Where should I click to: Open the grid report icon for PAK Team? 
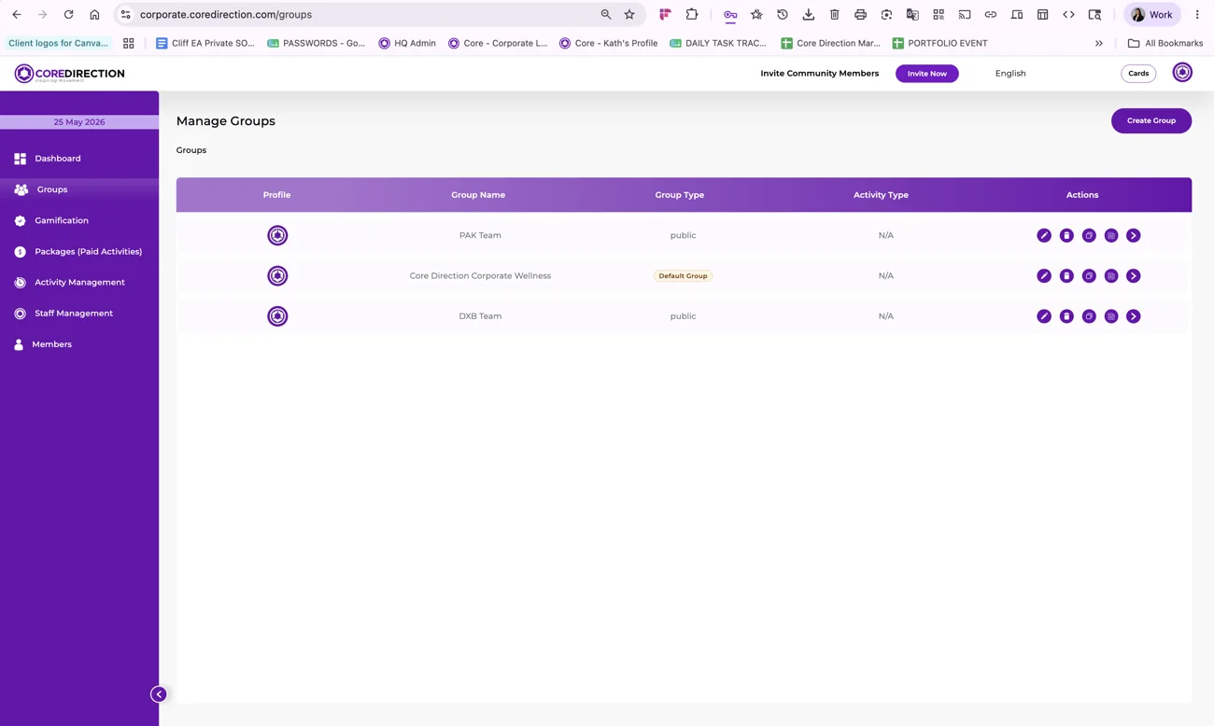(1111, 235)
